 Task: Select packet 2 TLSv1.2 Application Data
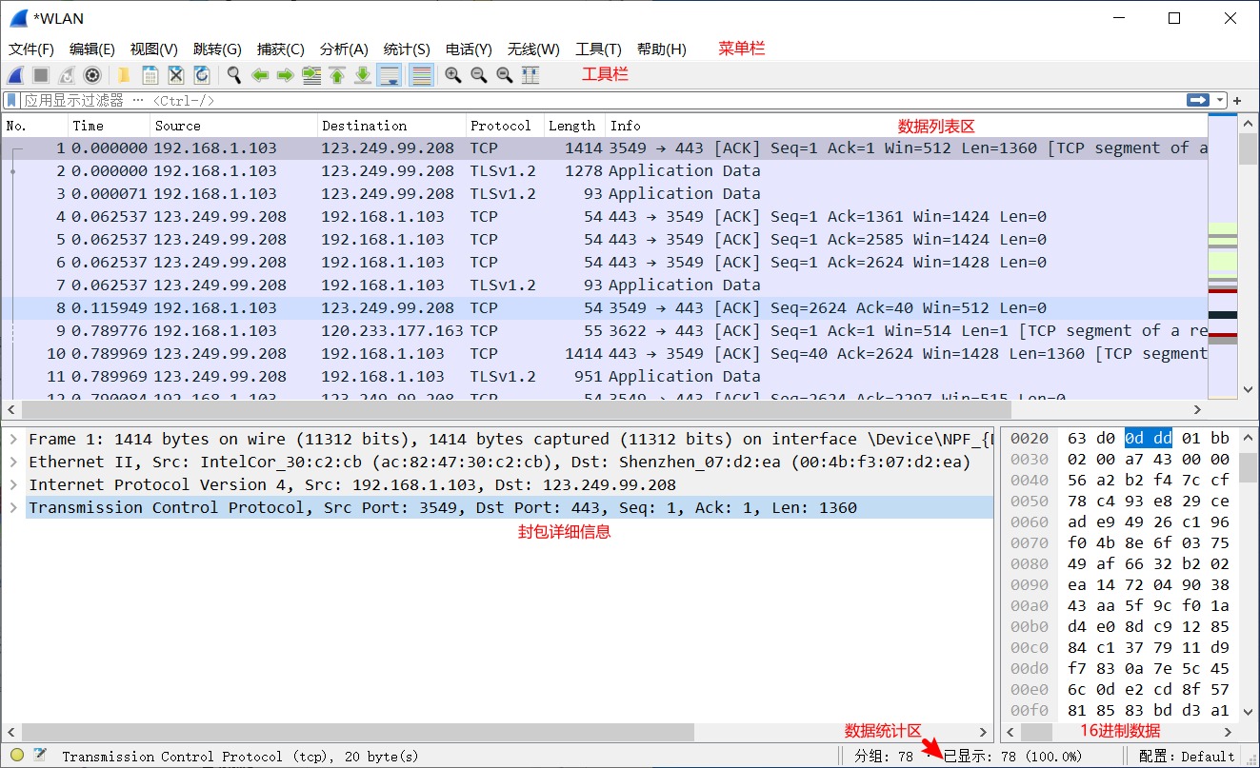(604, 170)
